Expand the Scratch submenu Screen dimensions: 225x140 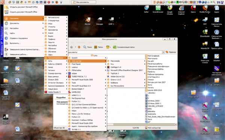click(87, 58)
